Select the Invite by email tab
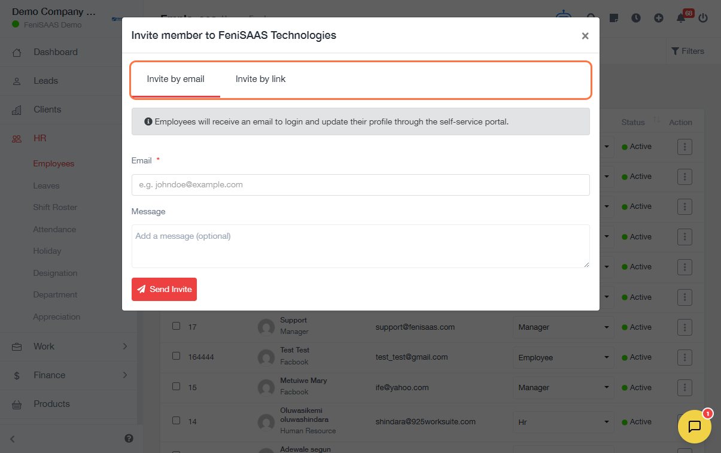Image resolution: width=721 pixels, height=453 pixels. pos(175,79)
